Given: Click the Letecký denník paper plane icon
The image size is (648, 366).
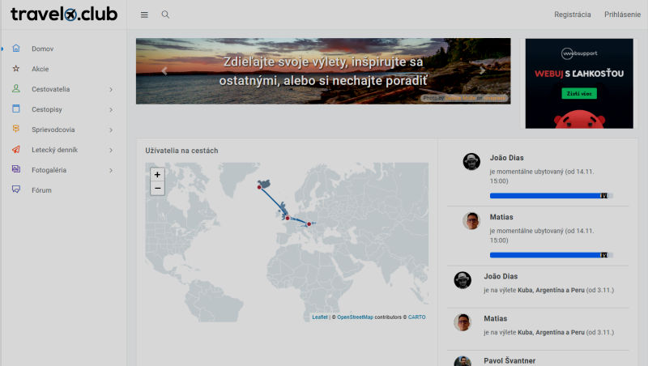Looking at the screenshot, I should click(16, 150).
